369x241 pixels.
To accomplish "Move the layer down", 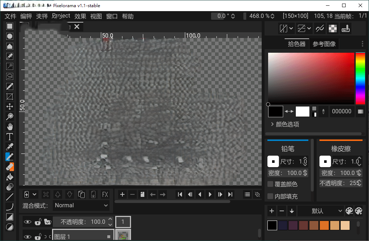I will (x=70, y=194).
